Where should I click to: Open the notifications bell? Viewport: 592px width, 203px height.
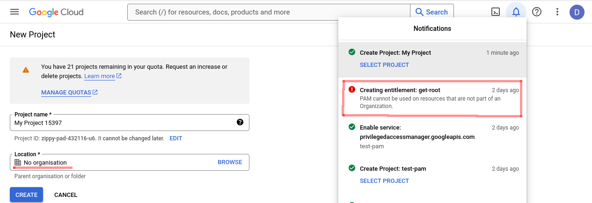516,12
